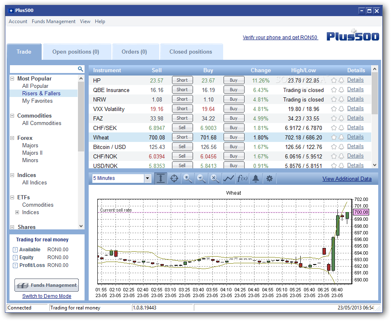Click the bell in FAZ row
This screenshot has height=321, width=391.
(342, 118)
